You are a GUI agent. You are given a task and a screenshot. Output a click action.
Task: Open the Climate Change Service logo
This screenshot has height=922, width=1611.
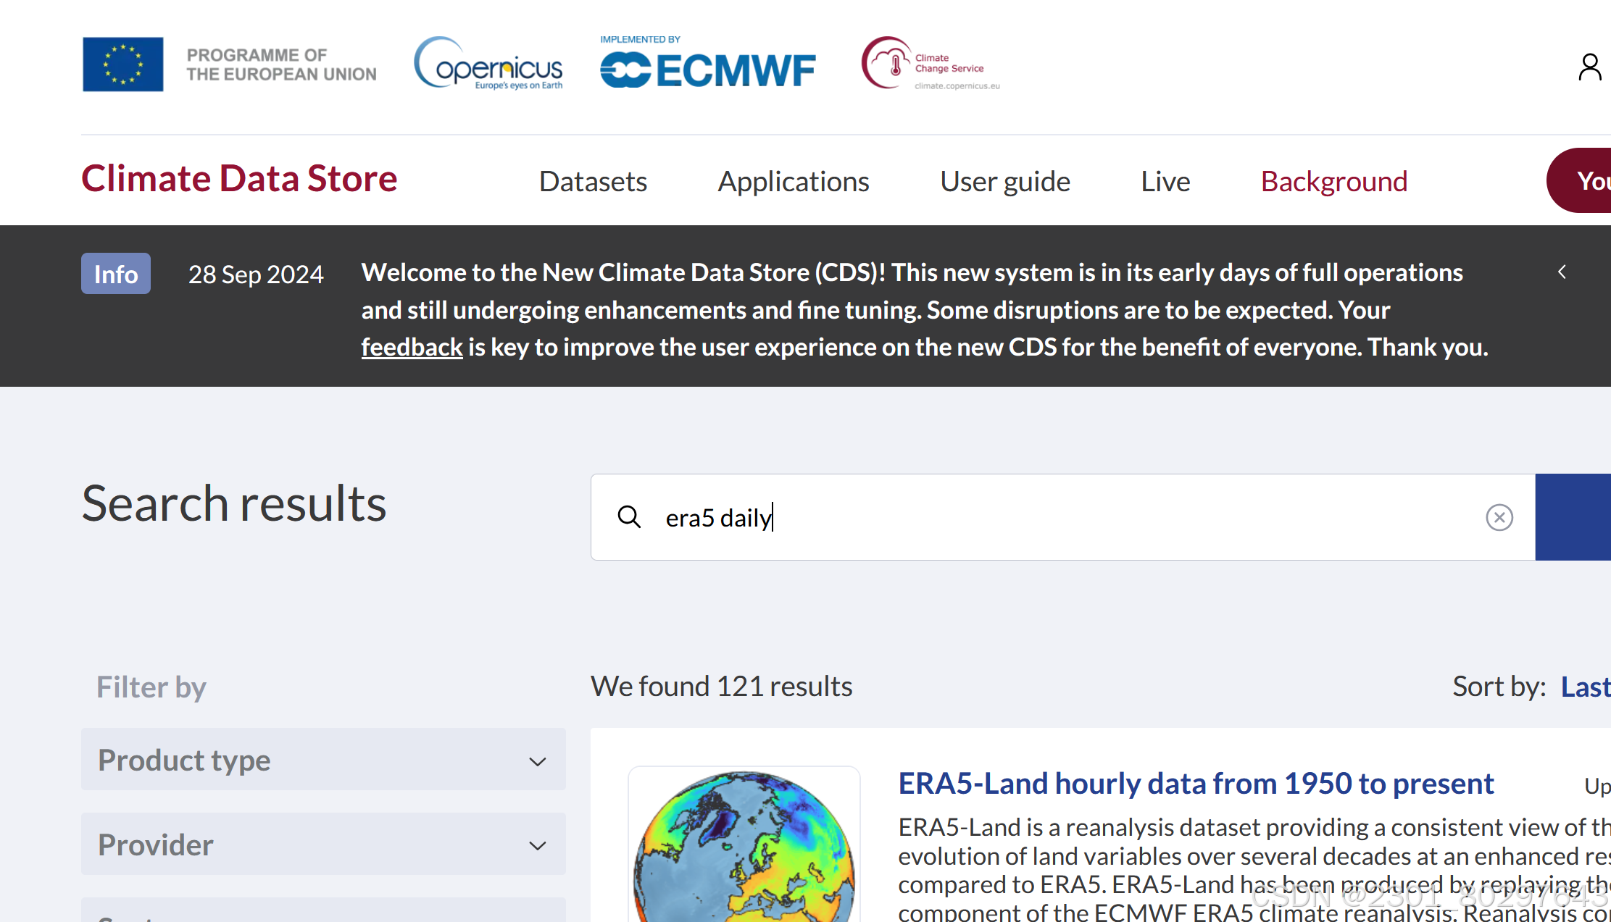pyautogui.click(x=930, y=63)
